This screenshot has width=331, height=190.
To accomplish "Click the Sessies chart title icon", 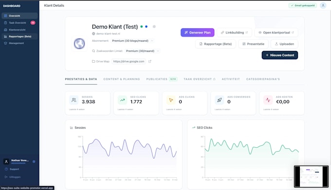I will click(72, 128).
